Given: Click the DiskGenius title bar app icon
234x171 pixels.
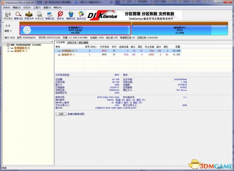Looking at the screenshot, I should point(3,3).
